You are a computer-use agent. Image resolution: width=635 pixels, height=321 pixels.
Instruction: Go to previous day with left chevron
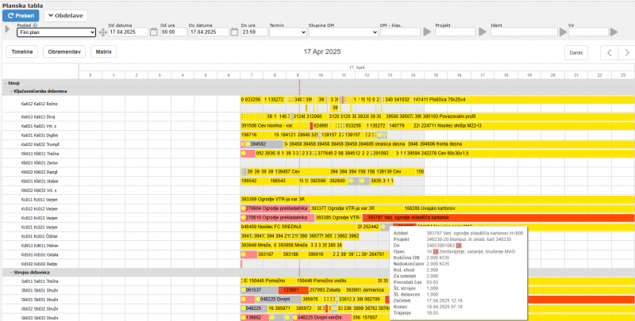607,52
